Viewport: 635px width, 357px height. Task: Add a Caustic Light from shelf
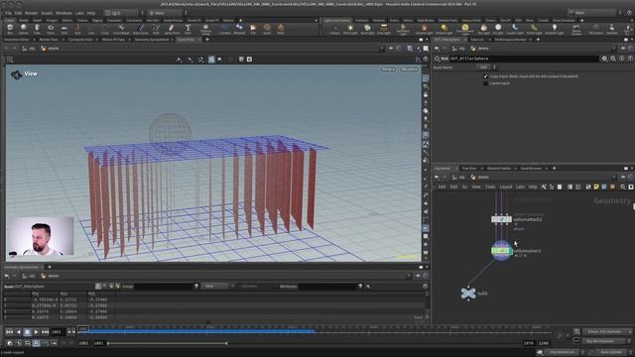(515, 29)
